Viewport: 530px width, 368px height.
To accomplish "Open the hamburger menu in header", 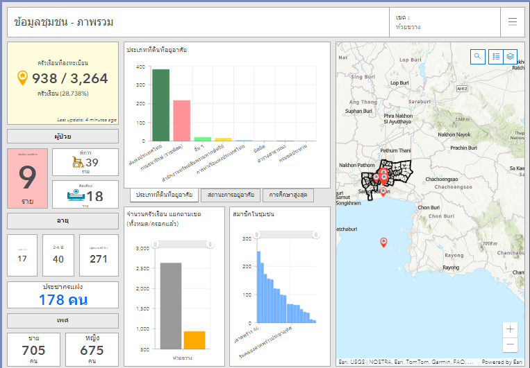I will (x=513, y=22).
